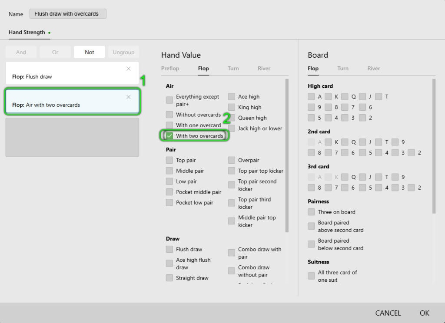The image size is (445, 323).
Task: Tick the Overpair checkbox
Action: pos(232,160)
